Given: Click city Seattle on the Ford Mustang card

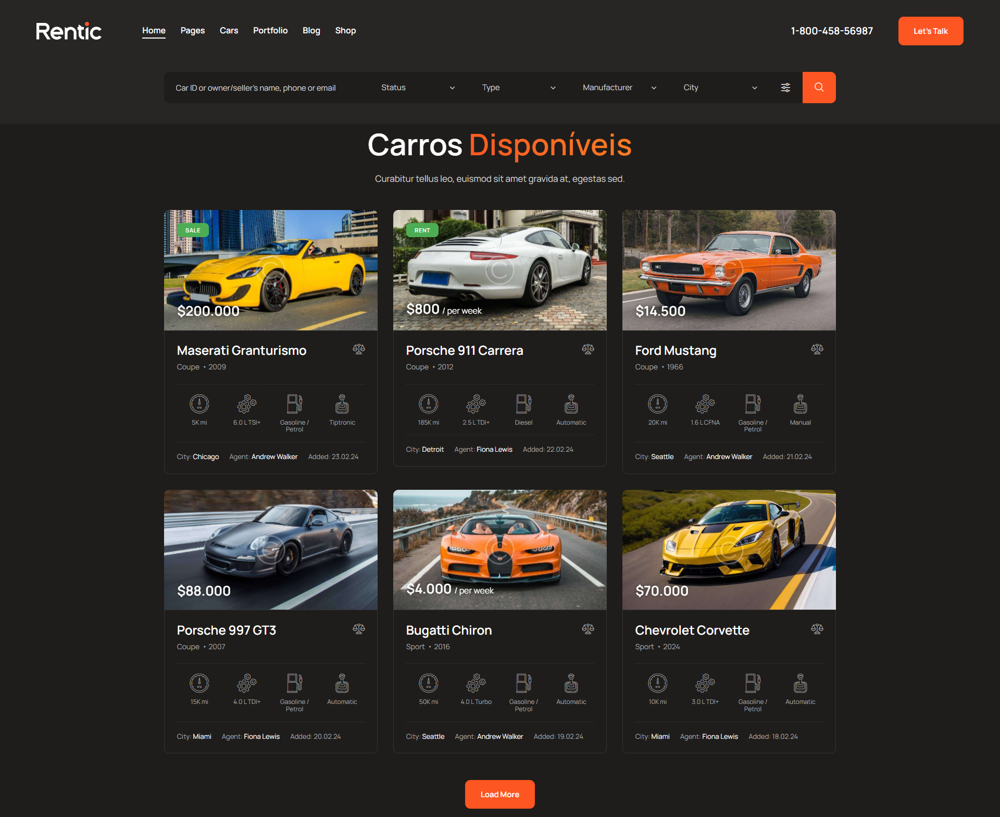Looking at the screenshot, I should coord(662,457).
